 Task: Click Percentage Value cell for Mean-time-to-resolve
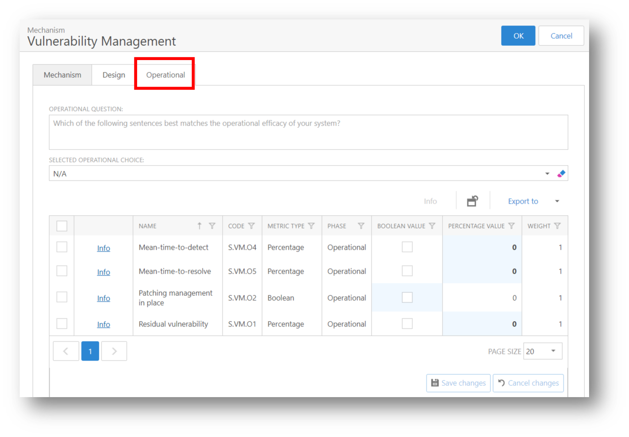pos(482,271)
